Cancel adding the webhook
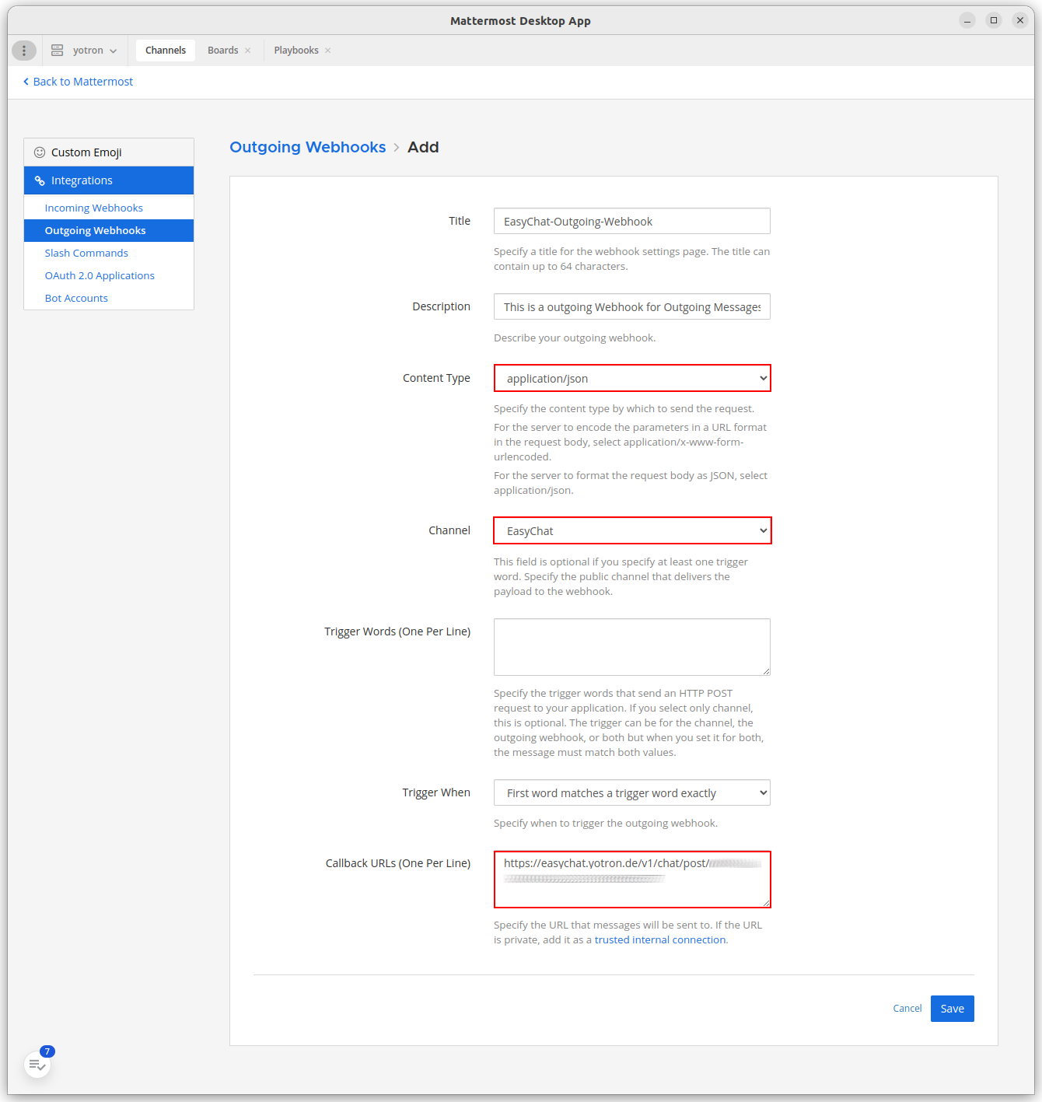1042x1102 pixels. pos(907,1009)
